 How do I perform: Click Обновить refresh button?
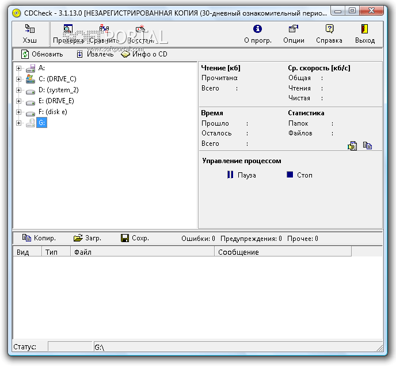click(x=41, y=54)
